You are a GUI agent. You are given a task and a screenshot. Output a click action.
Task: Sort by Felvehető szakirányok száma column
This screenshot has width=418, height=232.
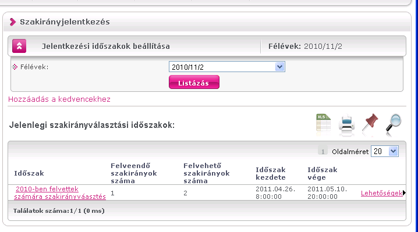207,173
